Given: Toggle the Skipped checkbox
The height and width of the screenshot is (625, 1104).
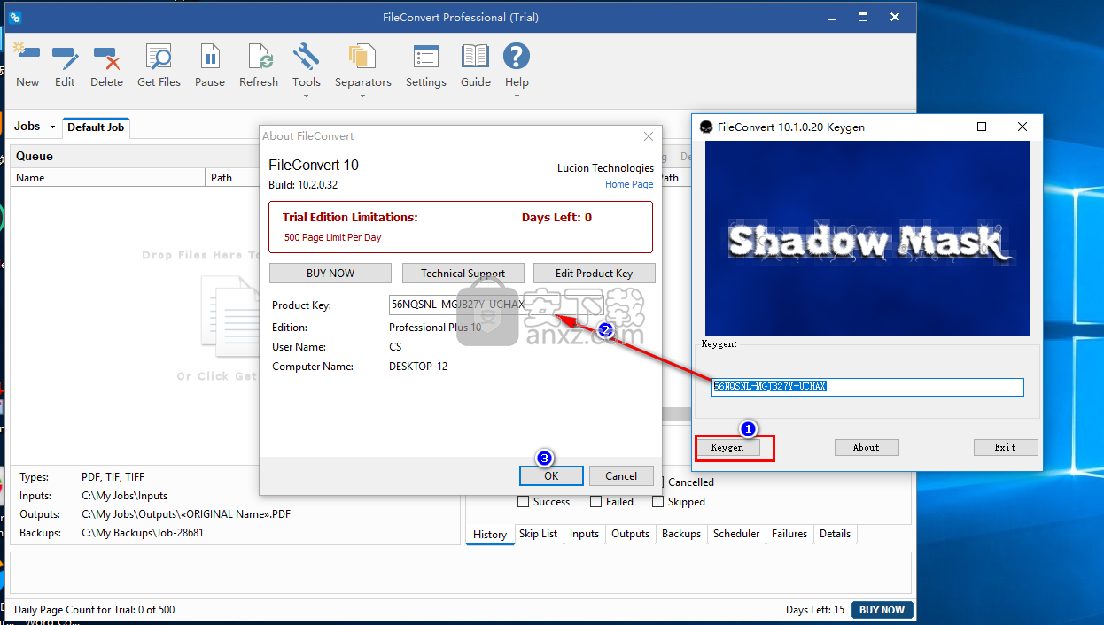Looking at the screenshot, I should tap(658, 502).
